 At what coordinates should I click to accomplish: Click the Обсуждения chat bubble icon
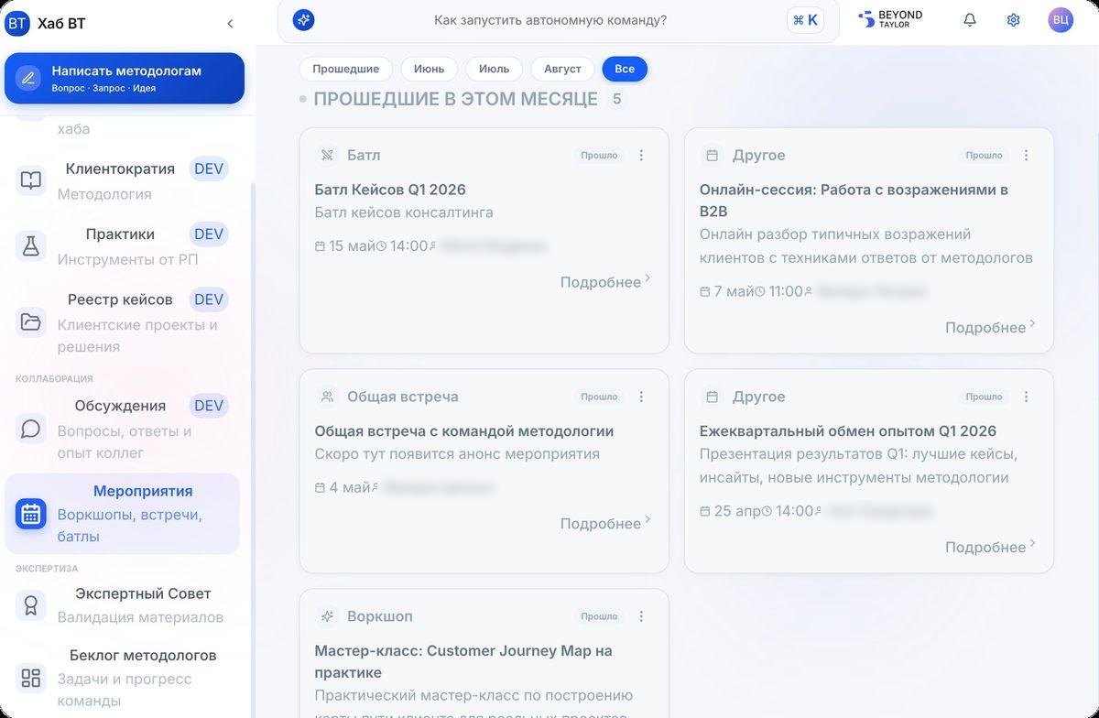click(31, 428)
